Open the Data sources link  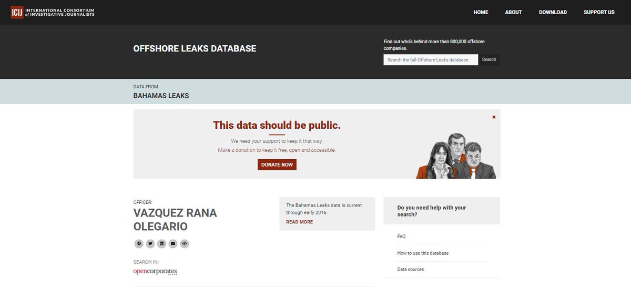410,269
